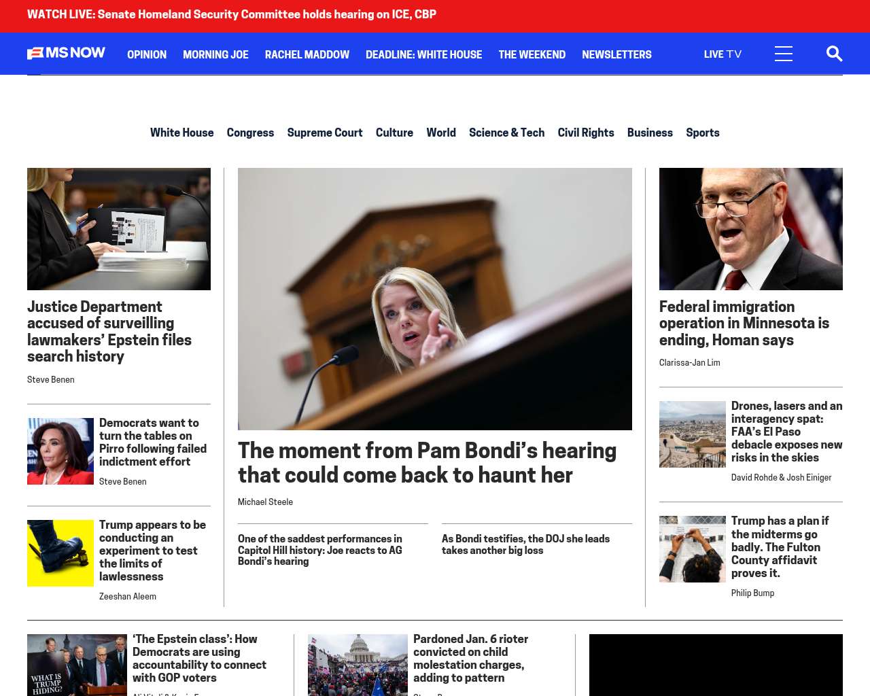
Task: Go to the Science & Tech section
Action: pyautogui.click(x=506, y=133)
